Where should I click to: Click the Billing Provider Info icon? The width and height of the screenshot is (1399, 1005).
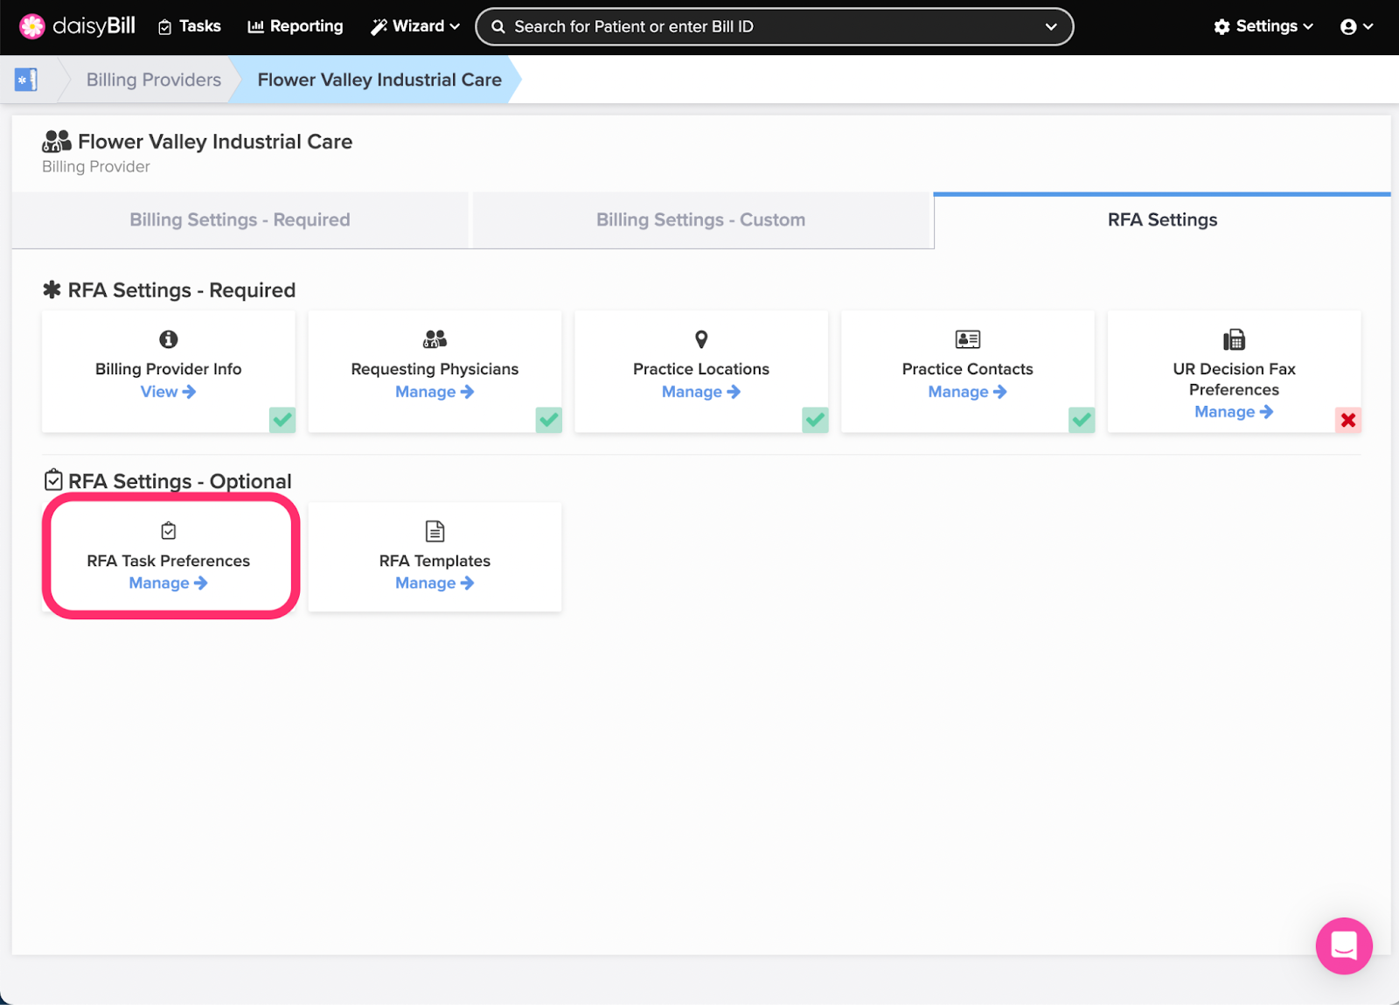click(169, 339)
